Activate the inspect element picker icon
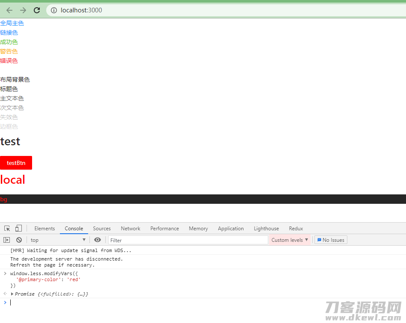The width and height of the screenshot is (406, 323). (x=7, y=228)
